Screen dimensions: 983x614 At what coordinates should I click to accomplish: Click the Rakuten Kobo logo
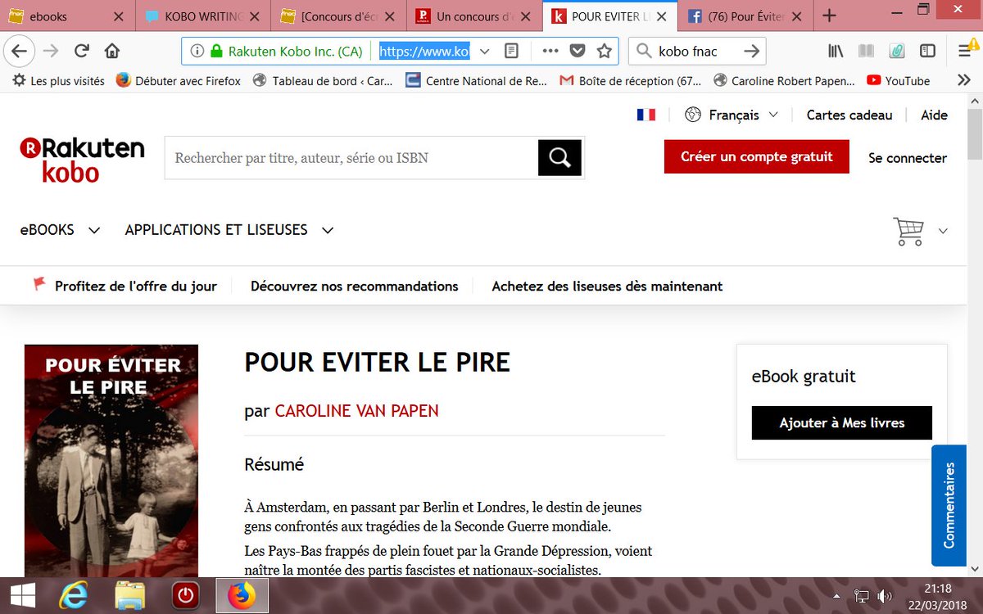pos(82,159)
